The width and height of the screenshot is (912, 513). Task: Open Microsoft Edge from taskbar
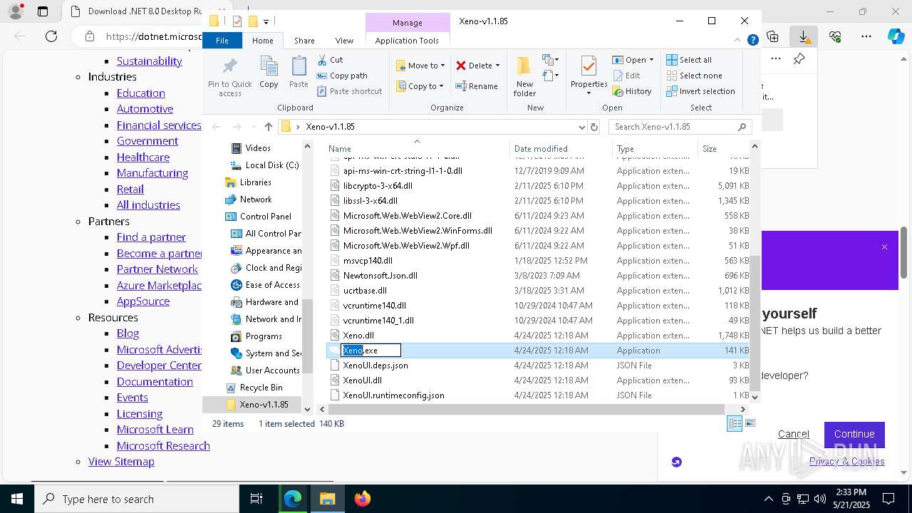pos(293,499)
